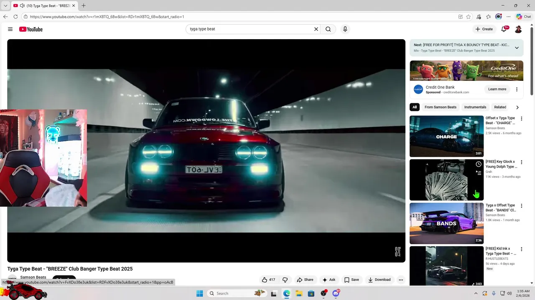
Task: Download the video
Action: pos(379,280)
